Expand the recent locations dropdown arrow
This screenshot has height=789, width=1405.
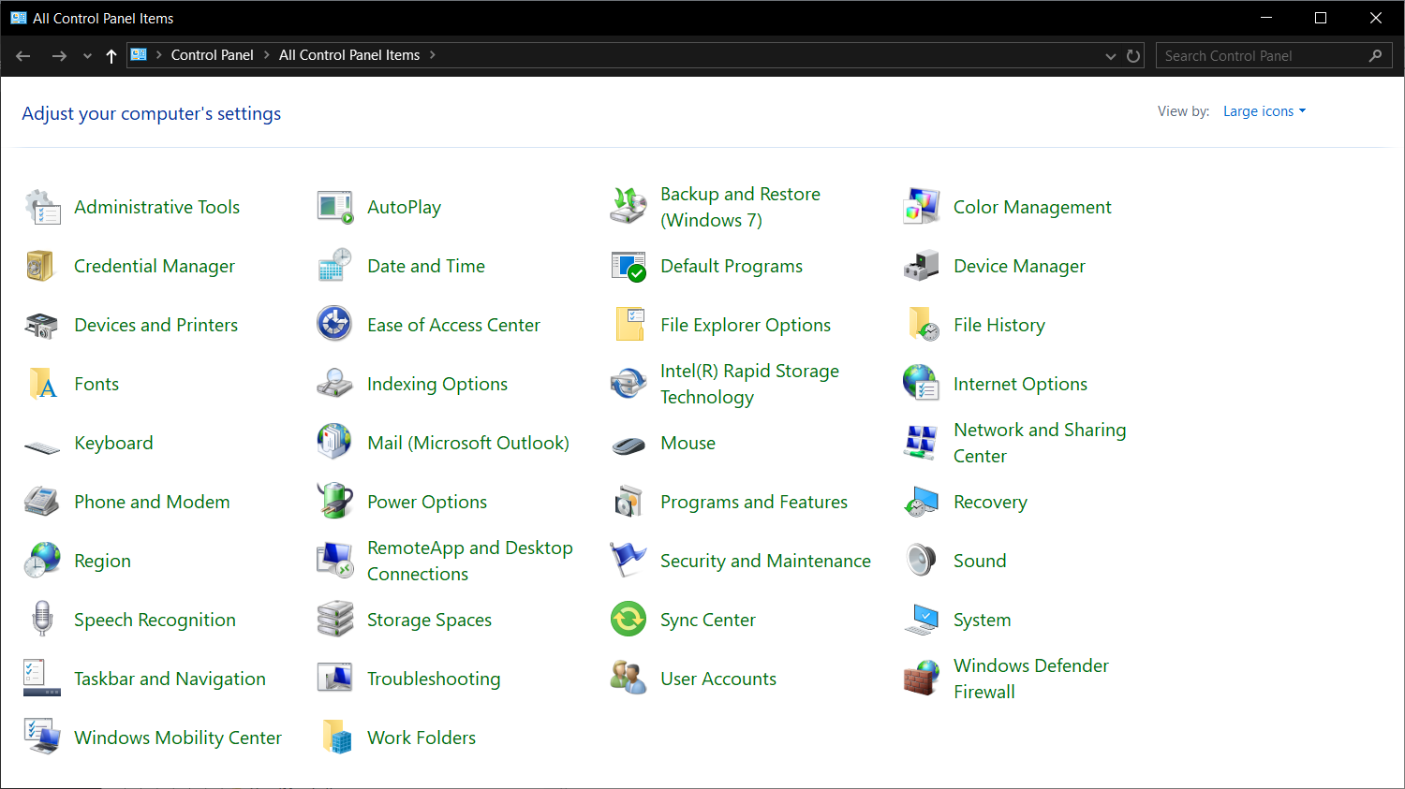(x=87, y=56)
